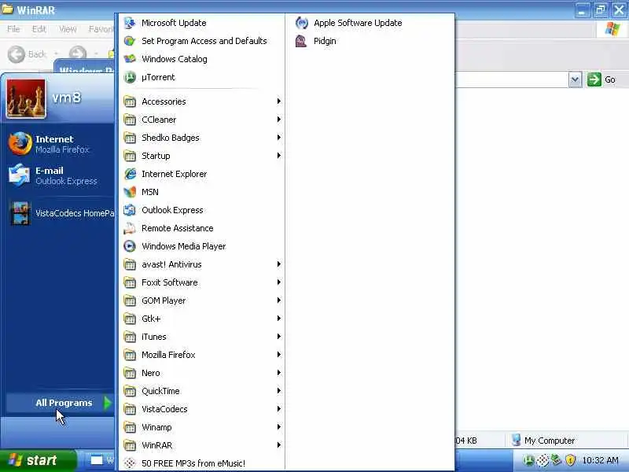Open the Mozilla Firefox program group
Image resolution: width=629 pixels, height=472 pixels.
pyautogui.click(x=202, y=355)
